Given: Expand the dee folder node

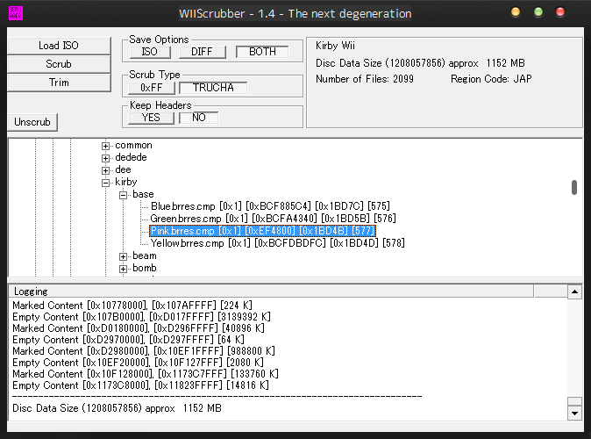Looking at the screenshot, I should pos(106,170).
